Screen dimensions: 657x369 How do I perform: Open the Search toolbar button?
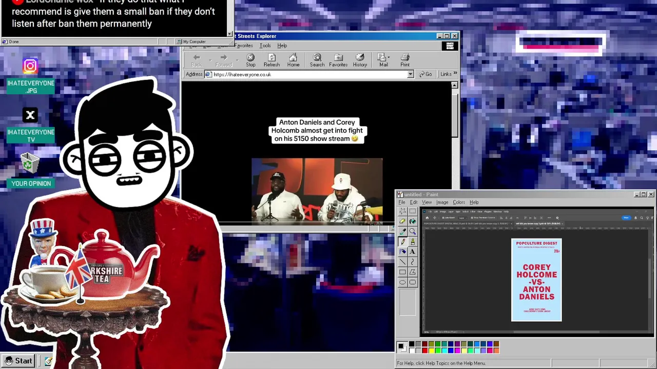coord(317,60)
